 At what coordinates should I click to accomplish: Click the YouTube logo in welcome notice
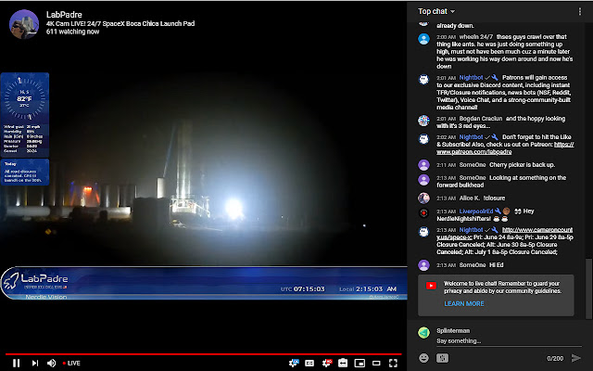pos(431,286)
